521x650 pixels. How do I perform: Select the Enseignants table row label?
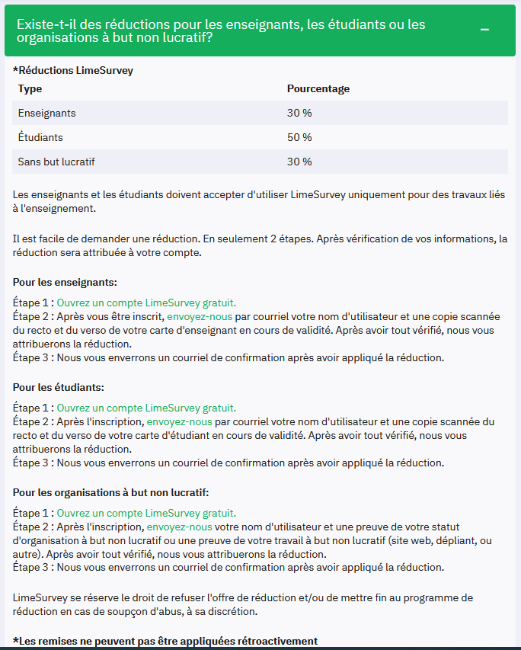[x=46, y=113]
